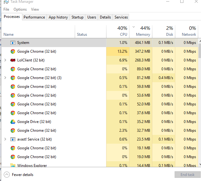Image resolution: width=201 pixels, height=181 pixels.
Task: Sort processes by the Status column
Action: click(90, 32)
